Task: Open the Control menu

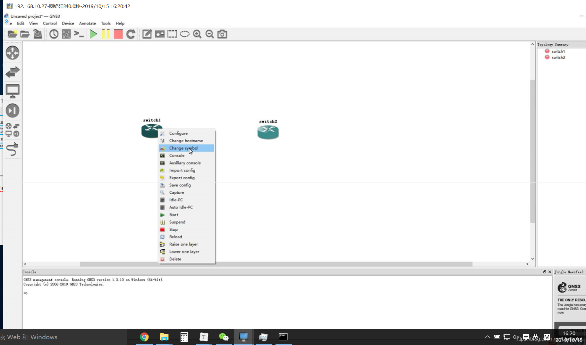Action: click(50, 23)
